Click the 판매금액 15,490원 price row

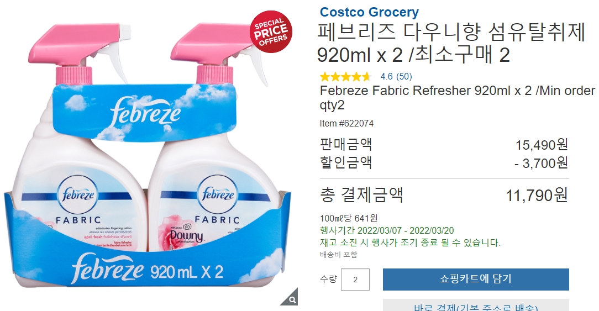[444, 144]
